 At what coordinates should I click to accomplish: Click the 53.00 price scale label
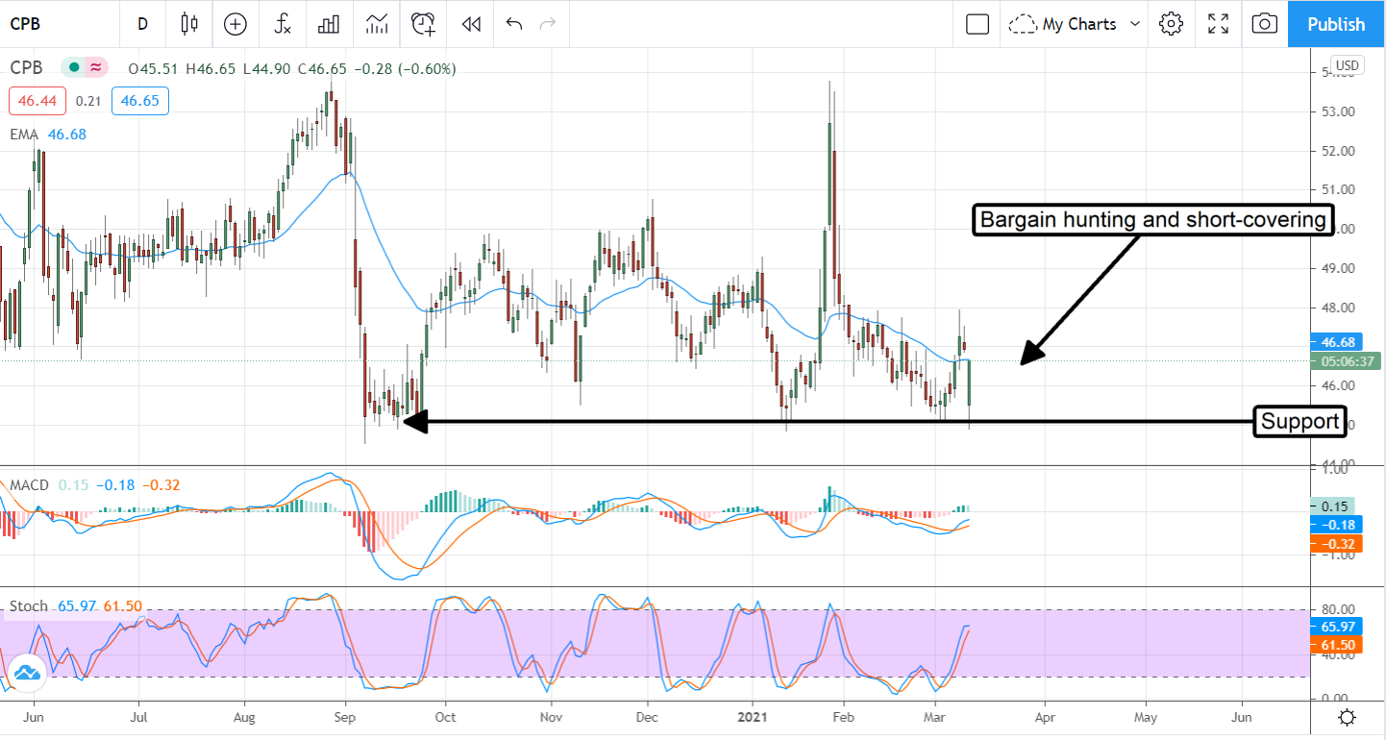click(1339, 111)
